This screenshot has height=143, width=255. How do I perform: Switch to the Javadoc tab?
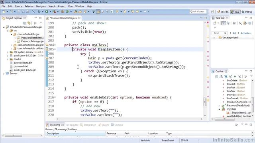click(72, 125)
